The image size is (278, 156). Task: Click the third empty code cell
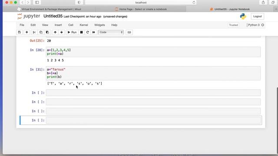click(x=153, y=111)
